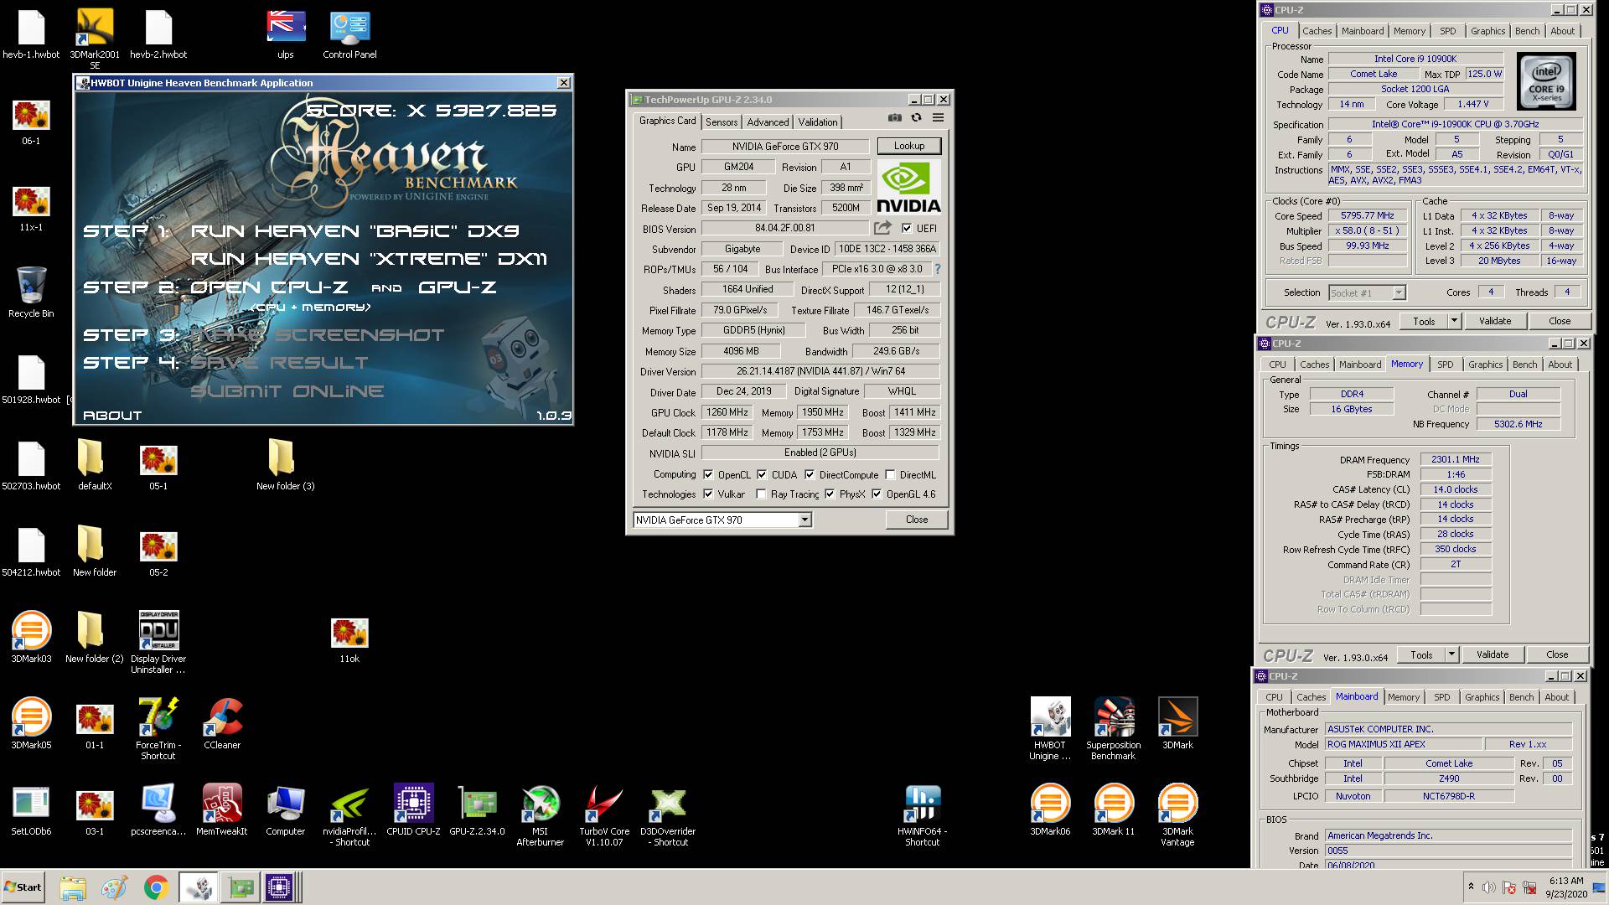
Task: Click the Lookup button in GPU-Z
Action: point(909,146)
